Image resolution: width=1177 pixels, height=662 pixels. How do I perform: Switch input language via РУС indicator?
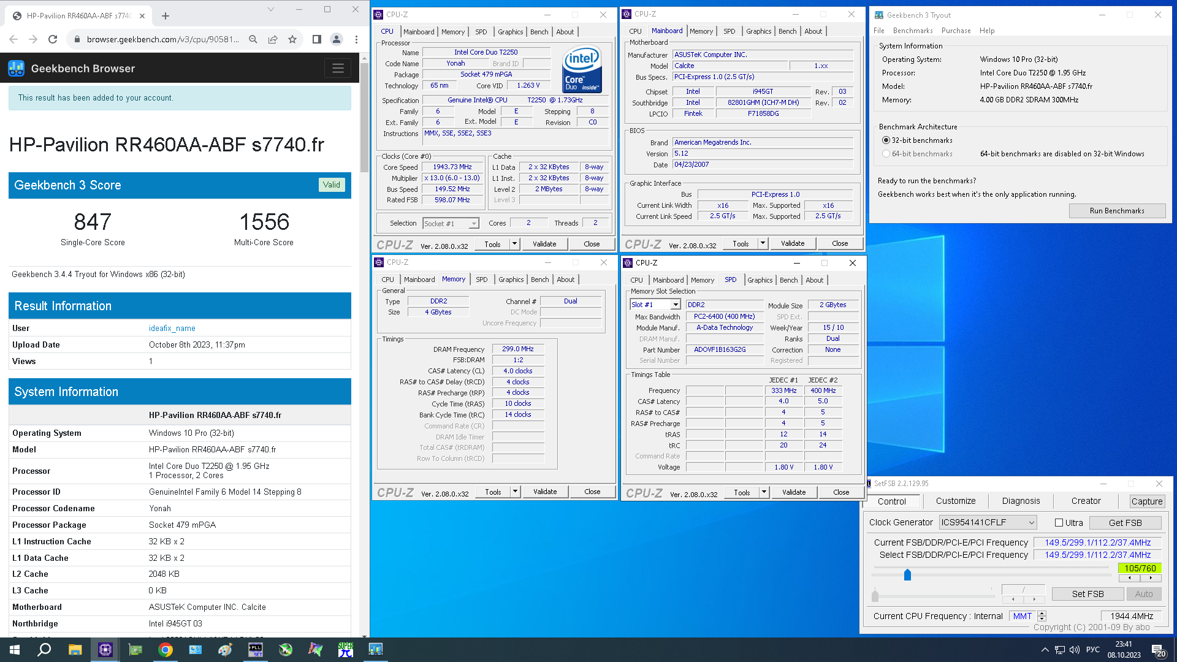point(1093,650)
